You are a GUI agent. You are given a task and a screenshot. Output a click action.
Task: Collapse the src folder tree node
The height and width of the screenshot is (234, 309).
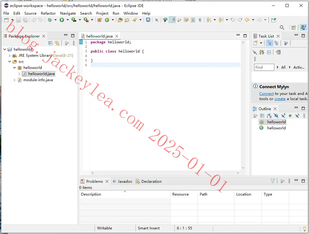[9, 62]
